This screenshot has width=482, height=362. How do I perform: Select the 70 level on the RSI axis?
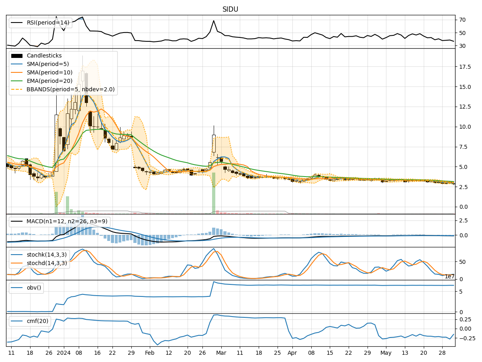[x=462, y=20]
